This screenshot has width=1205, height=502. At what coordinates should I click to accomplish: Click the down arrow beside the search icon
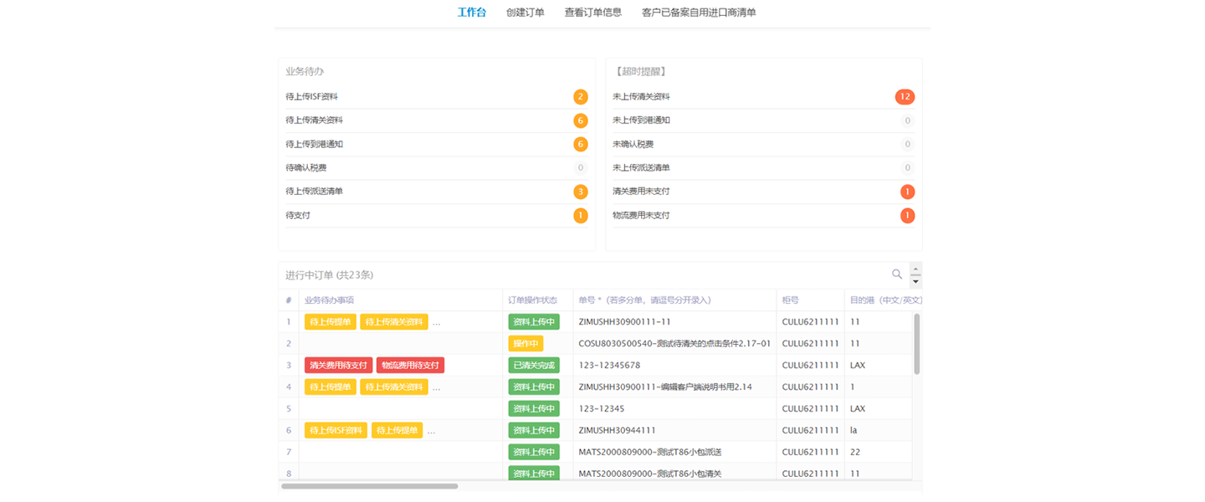[x=915, y=281]
